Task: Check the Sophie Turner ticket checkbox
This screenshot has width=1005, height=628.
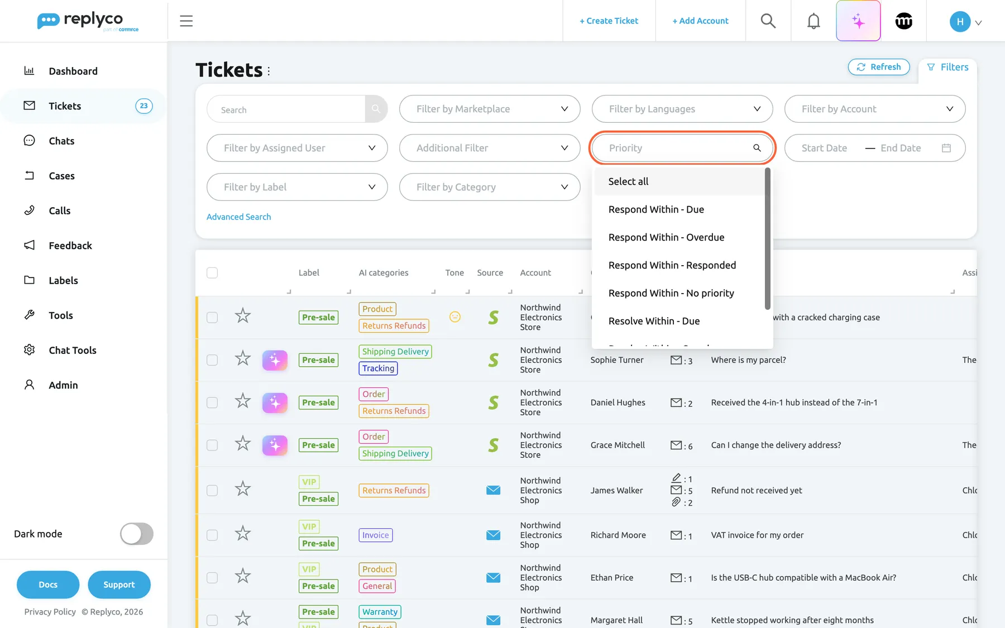Action: tap(212, 360)
